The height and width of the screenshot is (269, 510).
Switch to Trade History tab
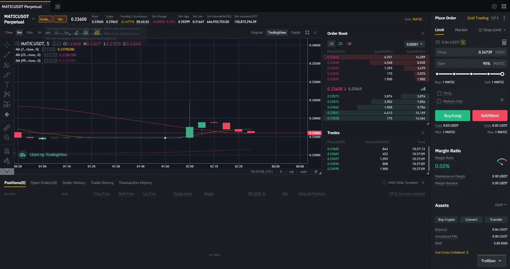pyautogui.click(x=102, y=183)
